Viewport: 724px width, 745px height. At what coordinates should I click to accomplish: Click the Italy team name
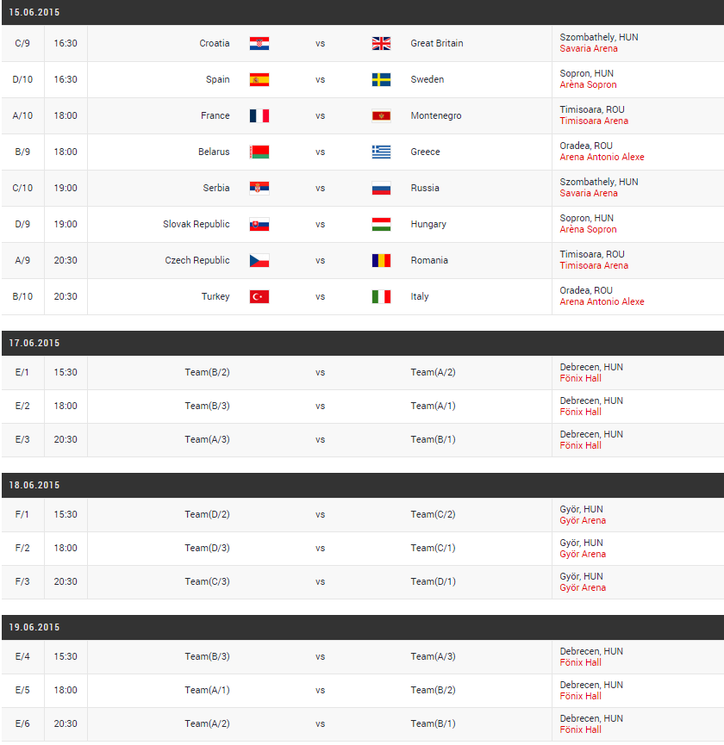420,296
